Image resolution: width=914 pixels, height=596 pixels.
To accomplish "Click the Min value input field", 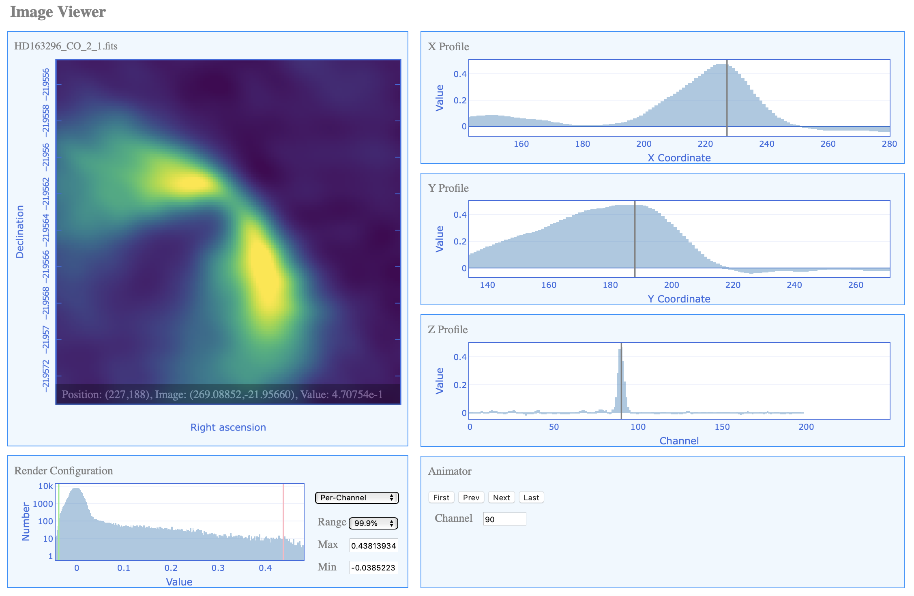I will (373, 568).
